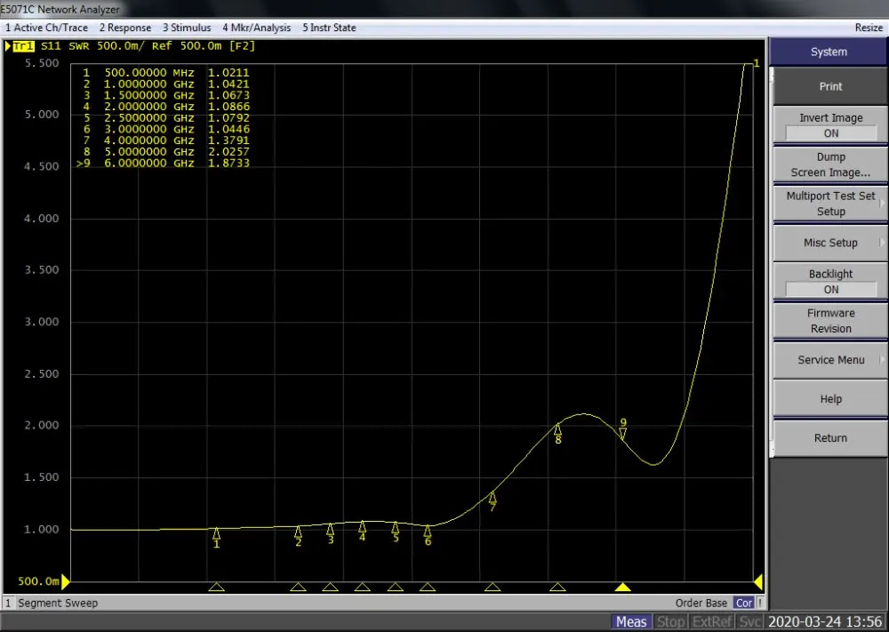The image size is (889, 632).
Task: Click the Resize menu item
Action: [x=869, y=28]
